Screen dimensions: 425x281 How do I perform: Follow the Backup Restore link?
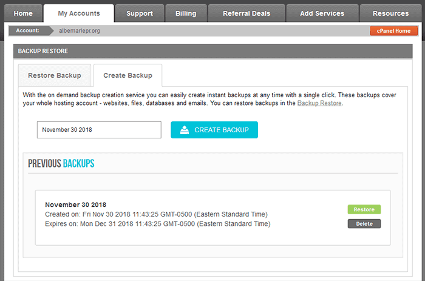(x=319, y=103)
